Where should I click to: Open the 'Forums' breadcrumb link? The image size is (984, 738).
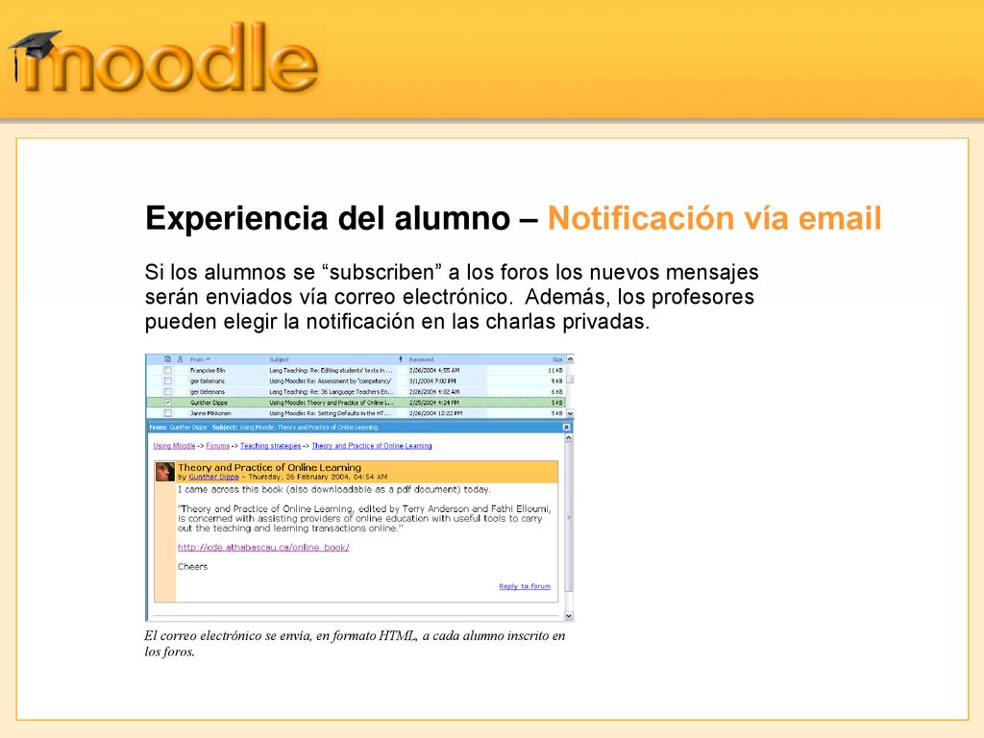point(218,446)
